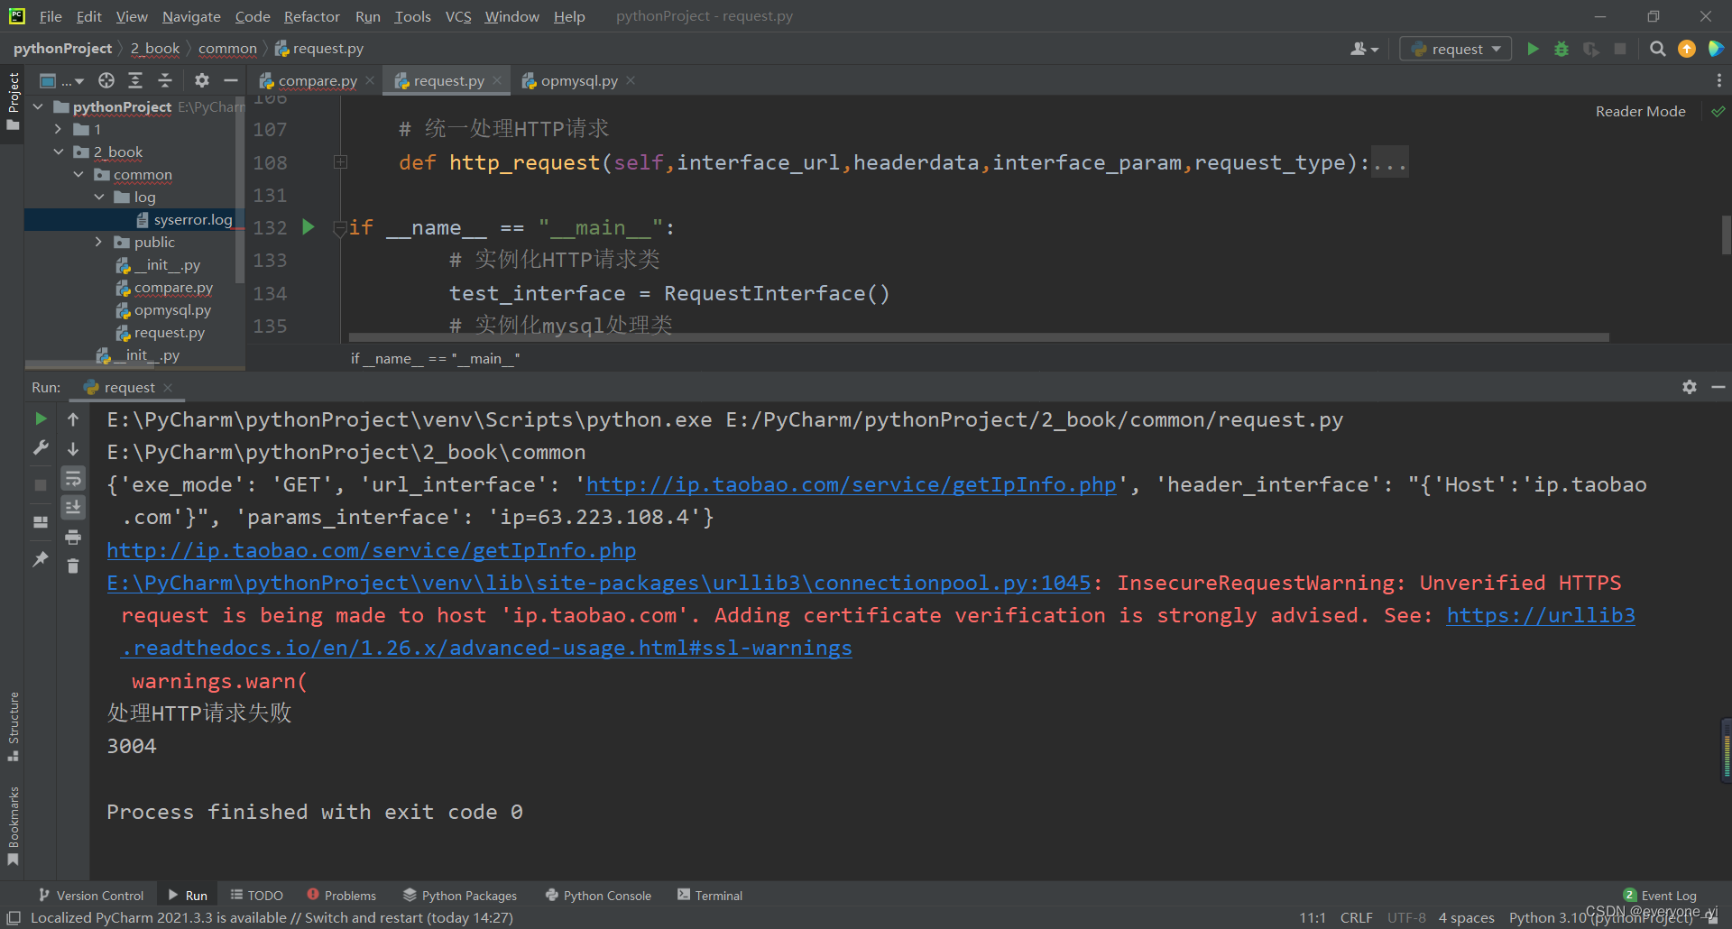Open the taobao getIpInfo.php link in console
Viewport: 1732px width, 929px height.
[x=371, y=550]
